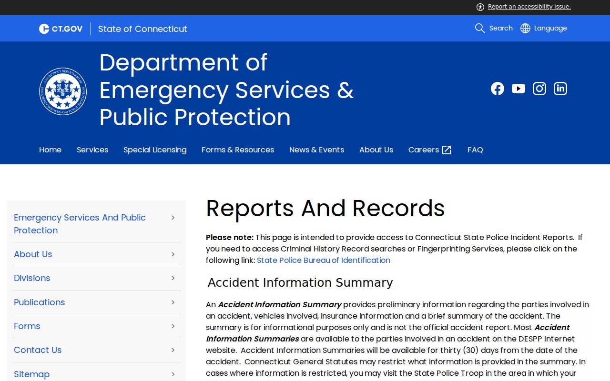This screenshot has width=610, height=381.
Task: Click the Language label in header
Action: click(x=550, y=28)
